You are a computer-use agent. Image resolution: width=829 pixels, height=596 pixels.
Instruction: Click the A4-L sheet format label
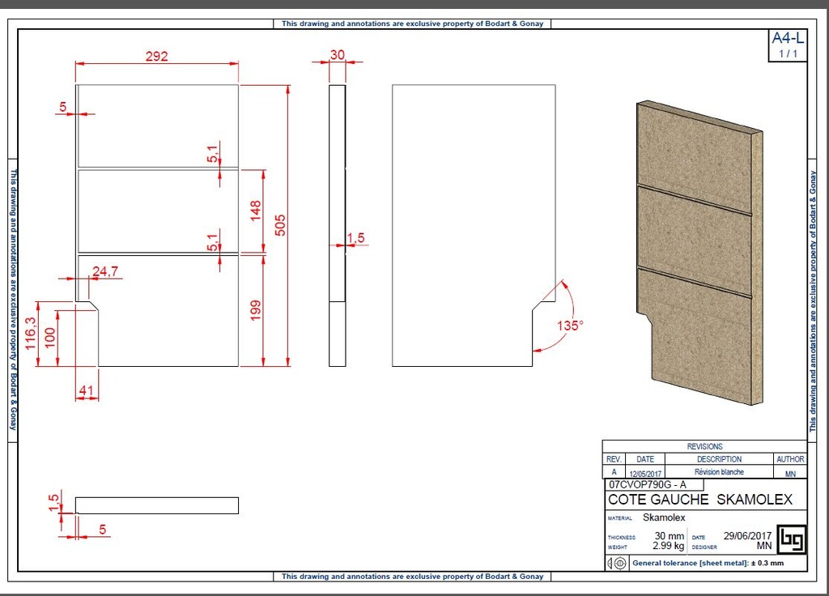pos(788,38)
